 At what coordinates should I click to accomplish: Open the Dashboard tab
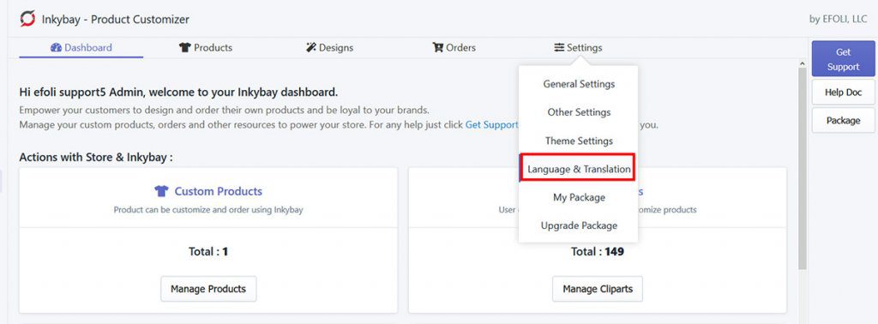click(81, 47)
